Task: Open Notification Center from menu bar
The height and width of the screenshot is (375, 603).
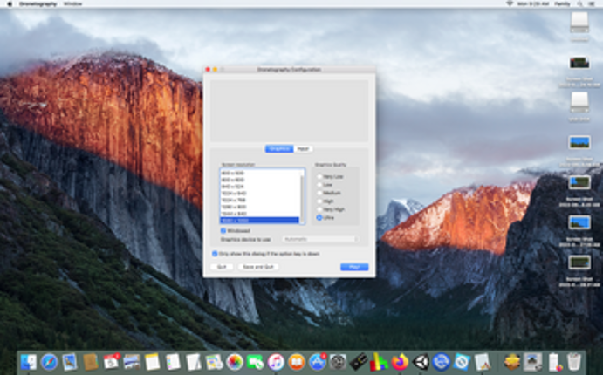Action: (x=592, y=3)
